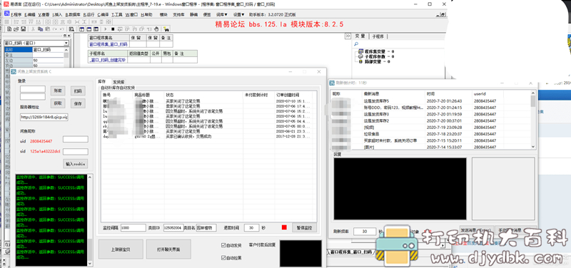Select message row 垃圾食品
Viewport: 571px width, 268px height.
[431, 134]
